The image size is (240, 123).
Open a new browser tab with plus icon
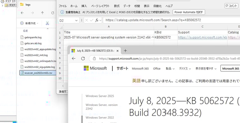[125, 50]
